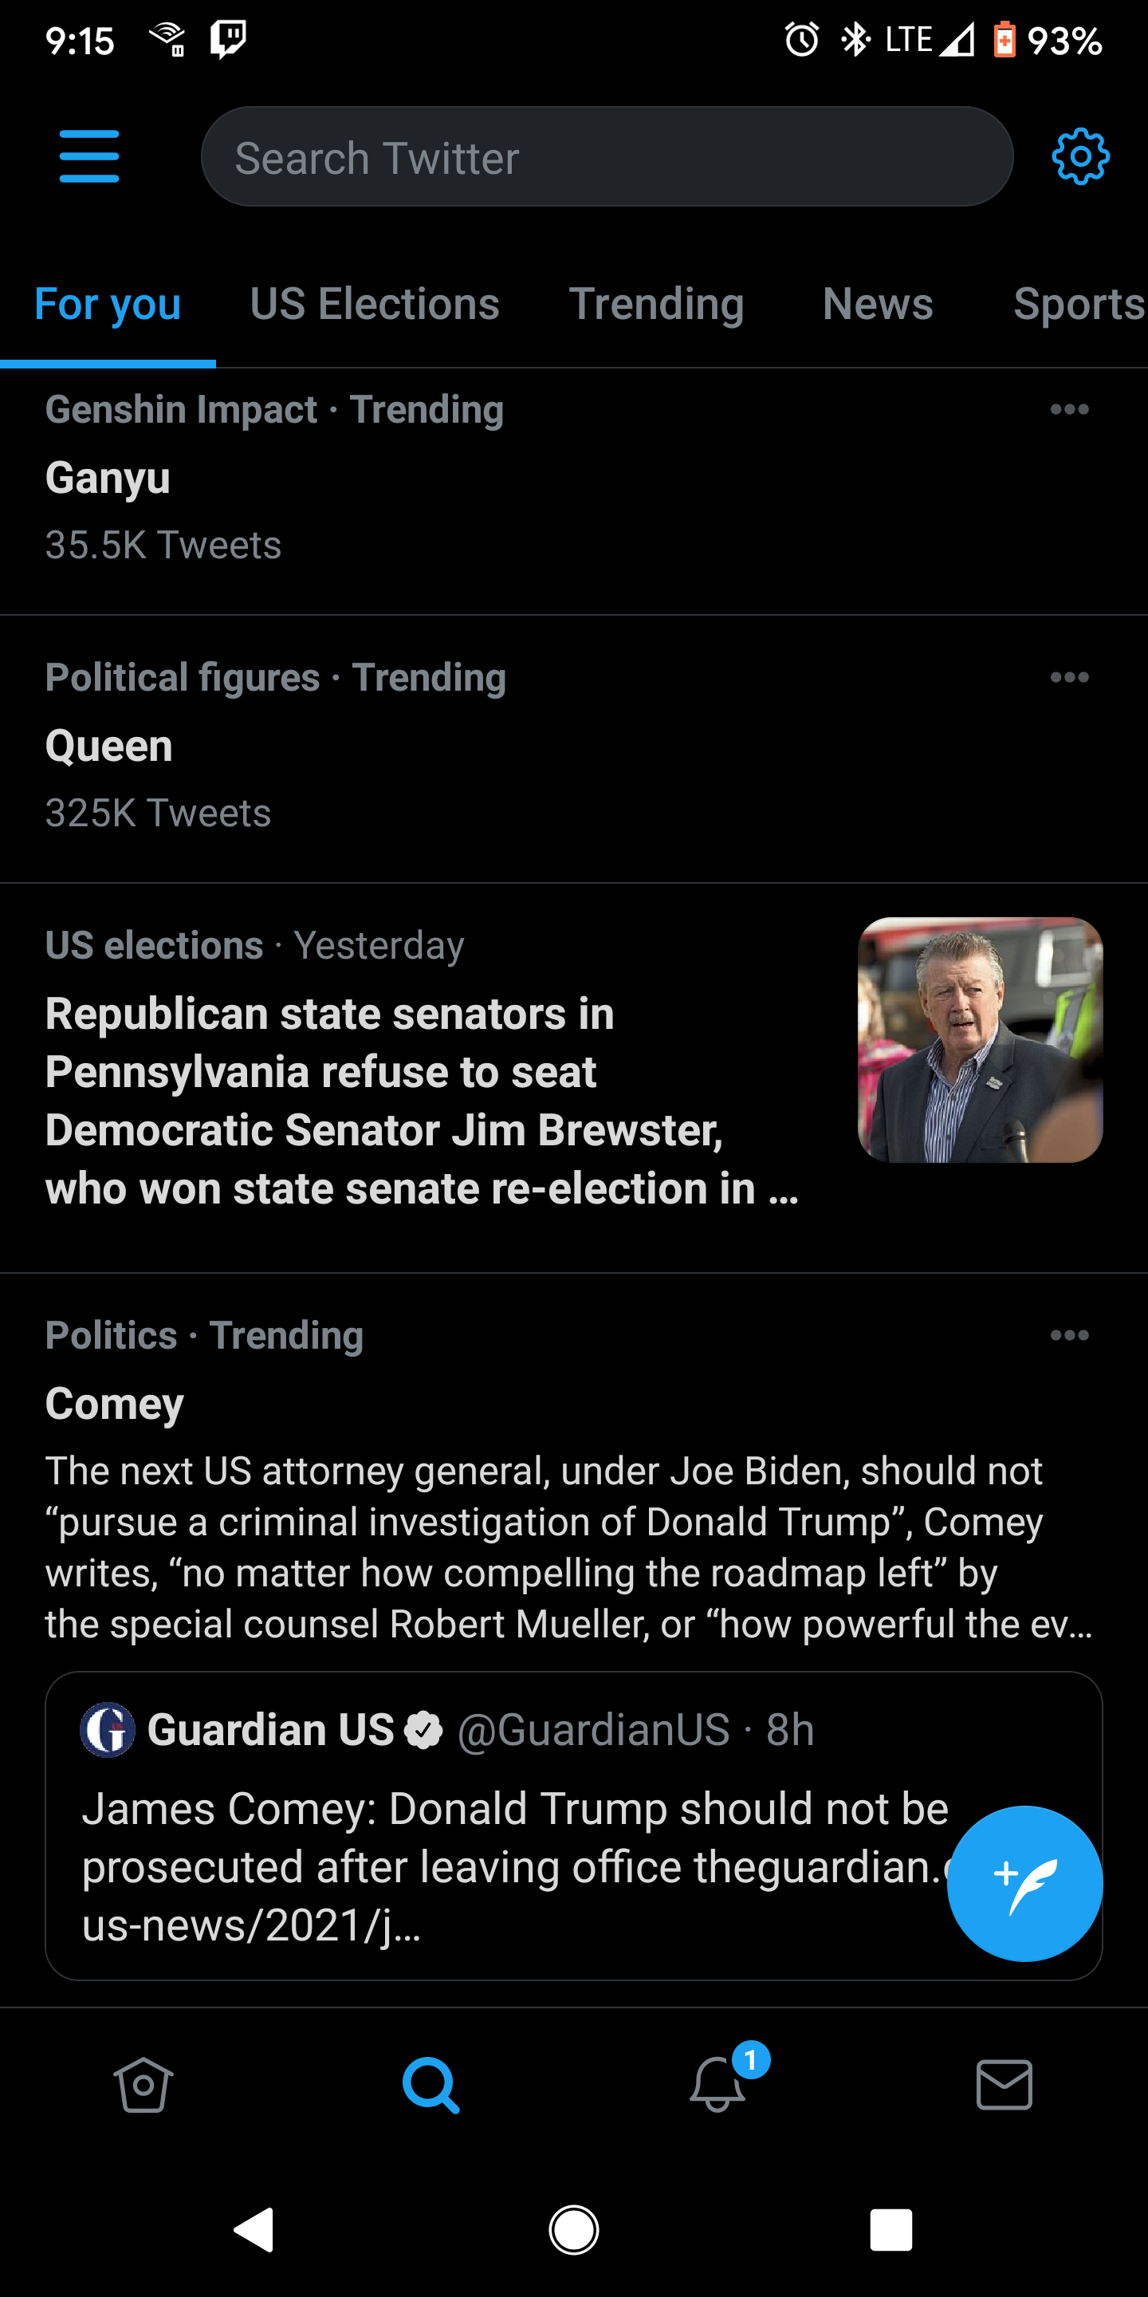View the Ganyu trending topic

pyautogui.click(x=108, y=478)
